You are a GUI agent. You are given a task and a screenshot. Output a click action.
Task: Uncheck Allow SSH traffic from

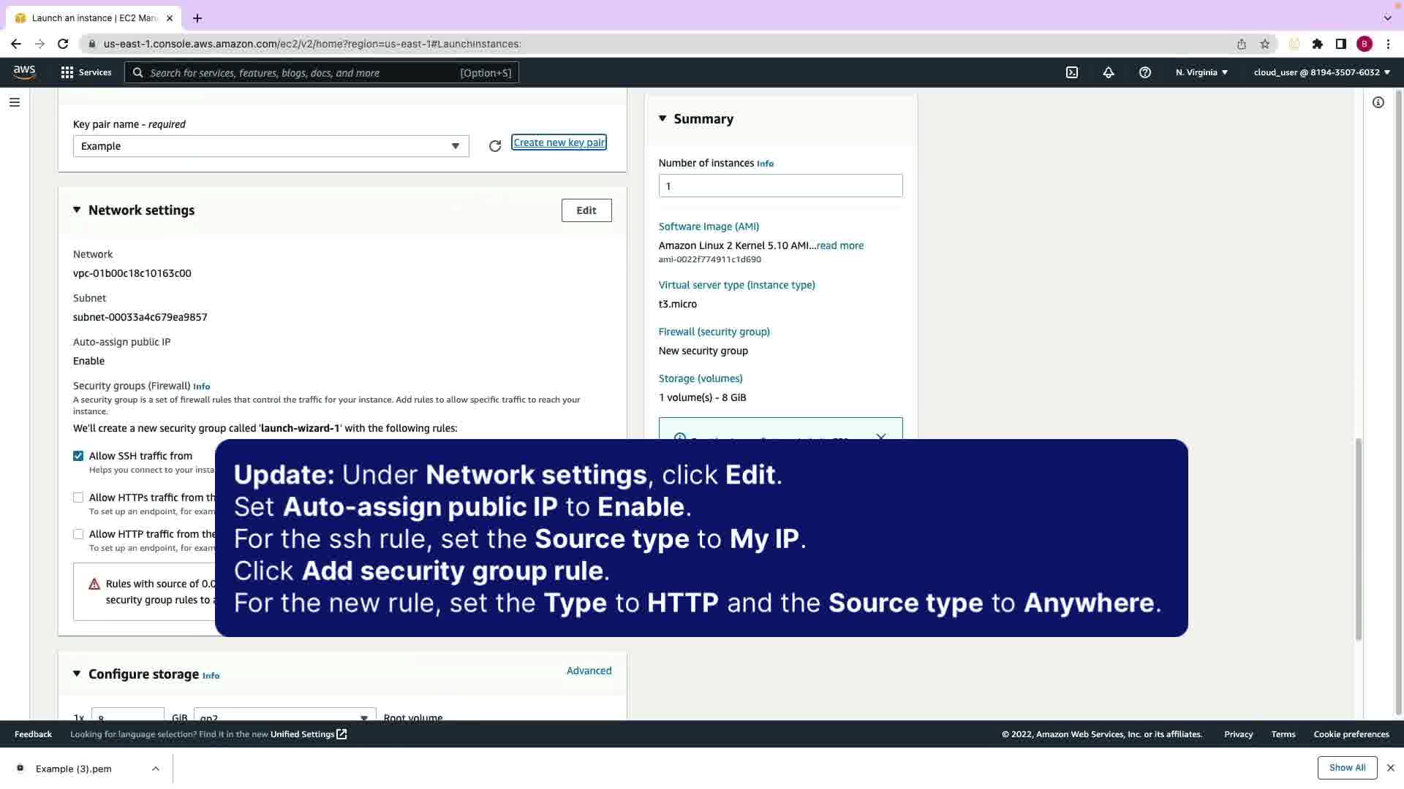(78, 456)
